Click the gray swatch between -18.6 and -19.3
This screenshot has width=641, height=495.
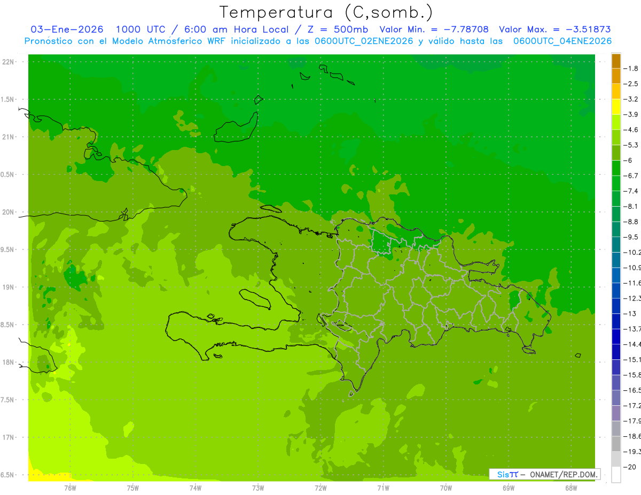[616, 444]
